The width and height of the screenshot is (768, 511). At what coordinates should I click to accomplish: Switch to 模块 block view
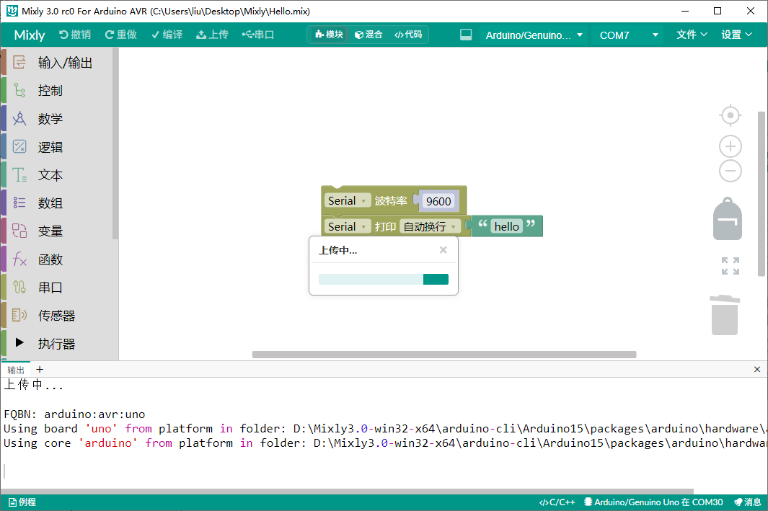click(x=329, y=35)
